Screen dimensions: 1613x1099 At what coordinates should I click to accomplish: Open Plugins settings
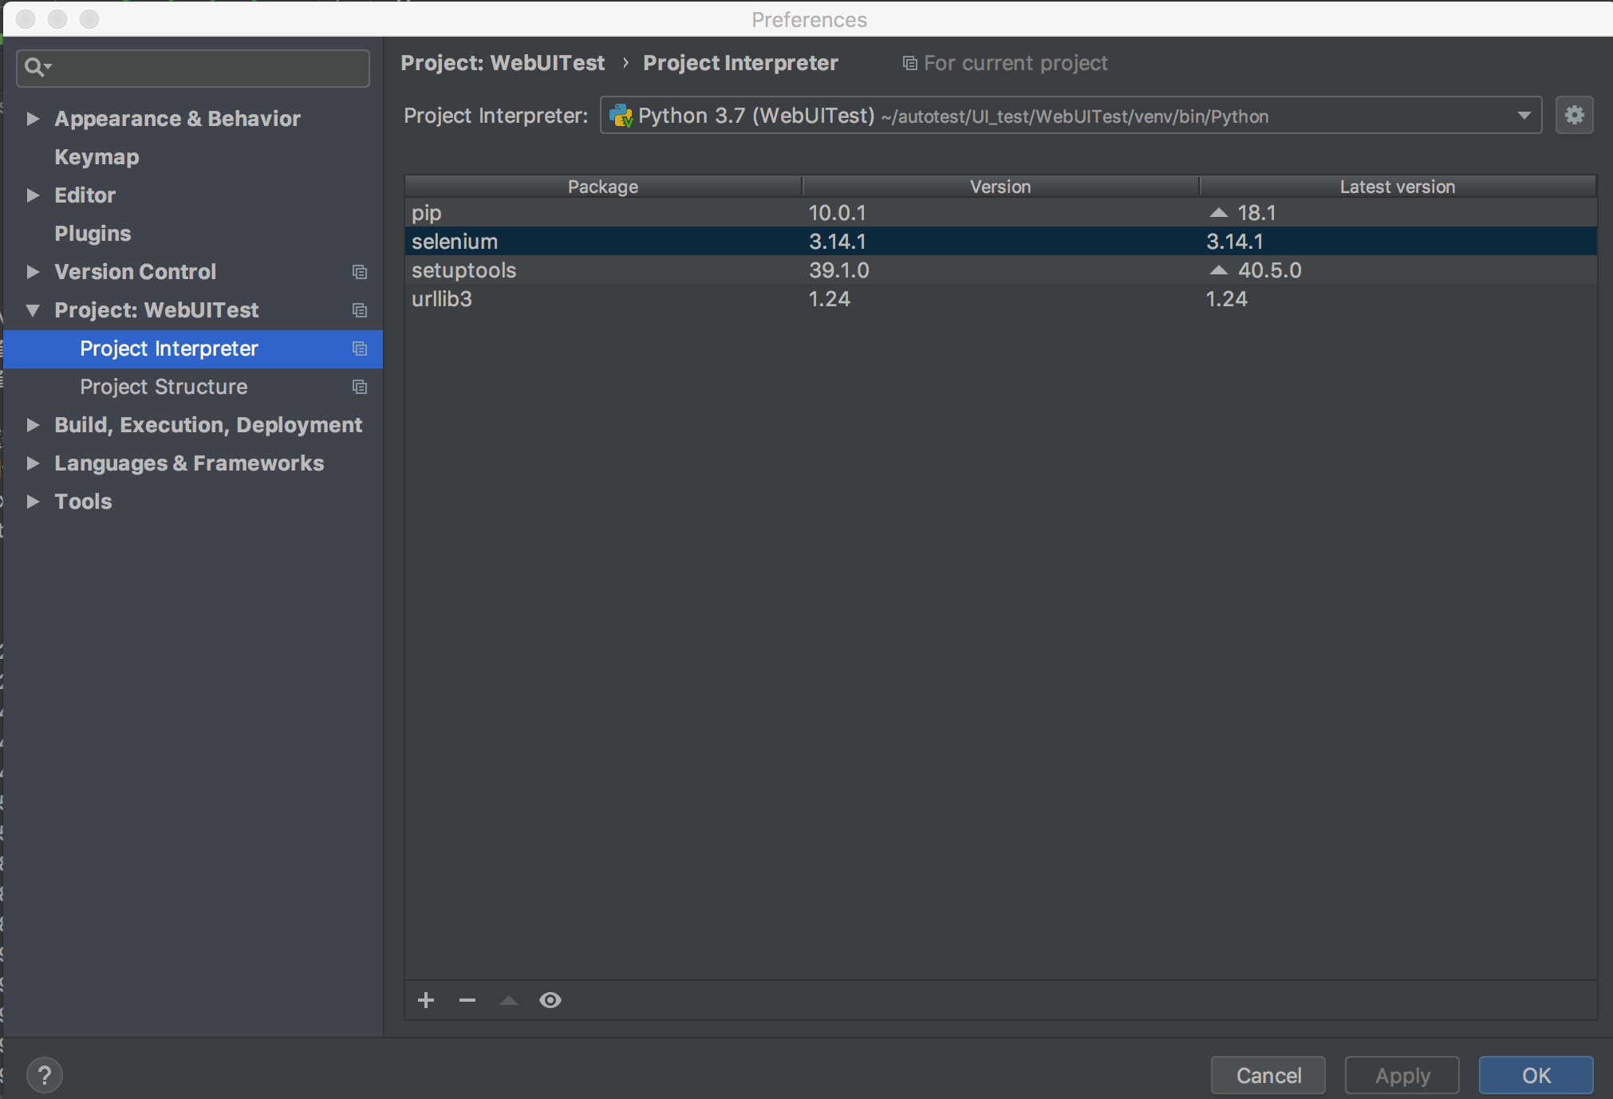(x=93, y=234)
